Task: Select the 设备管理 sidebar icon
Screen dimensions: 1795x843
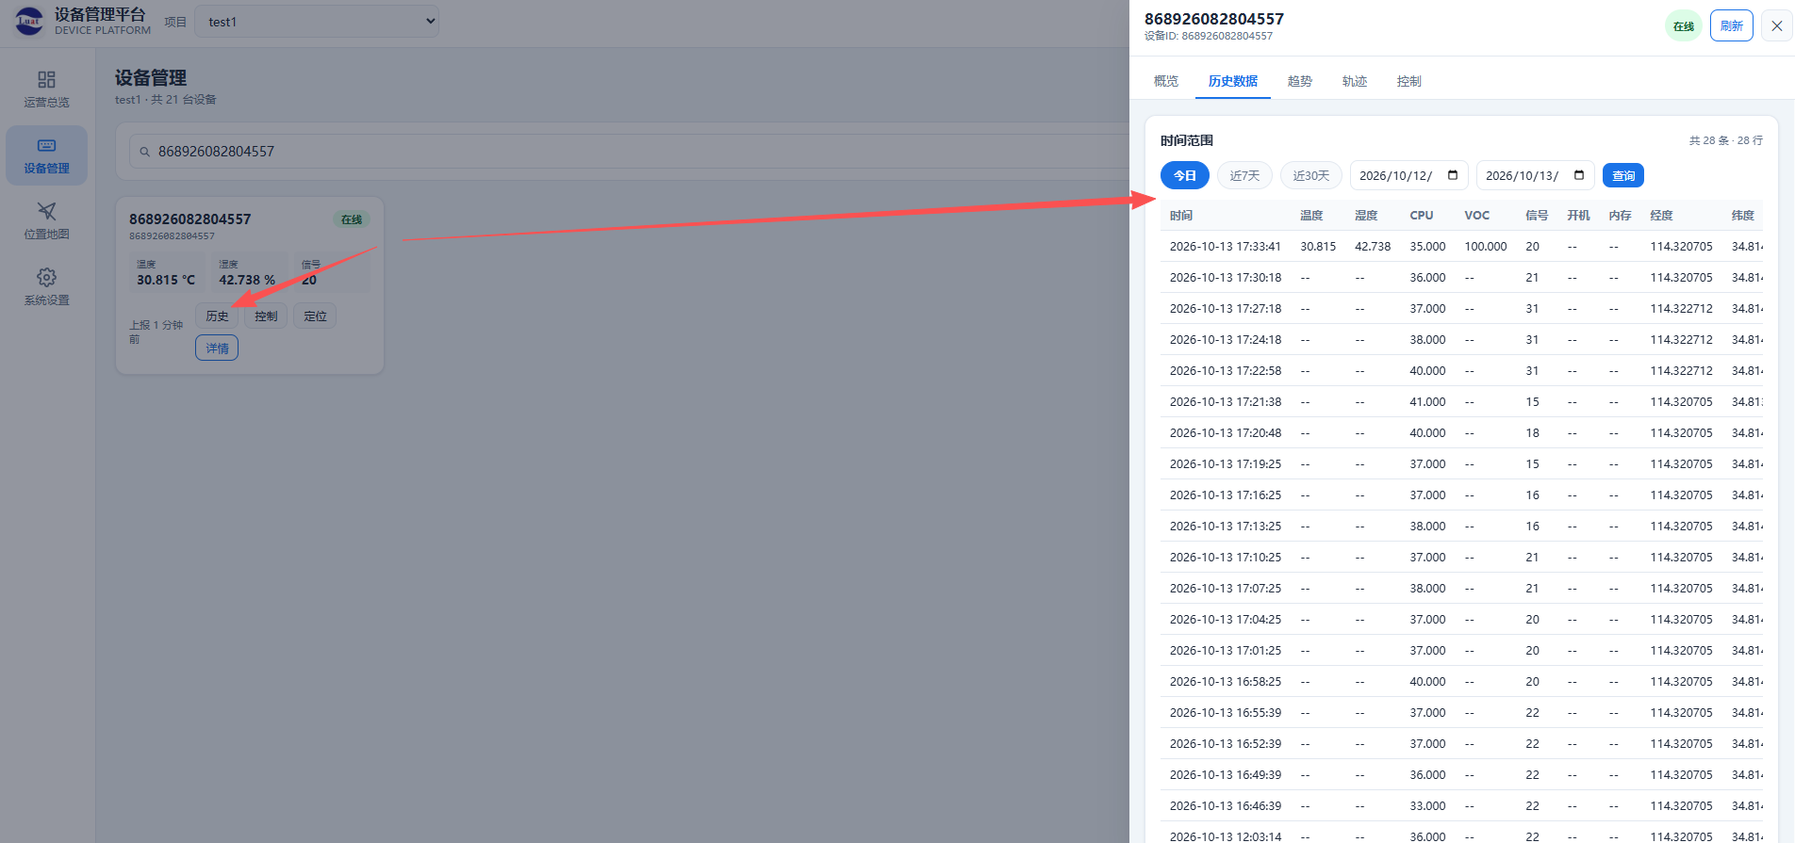Action: point(46,146)
